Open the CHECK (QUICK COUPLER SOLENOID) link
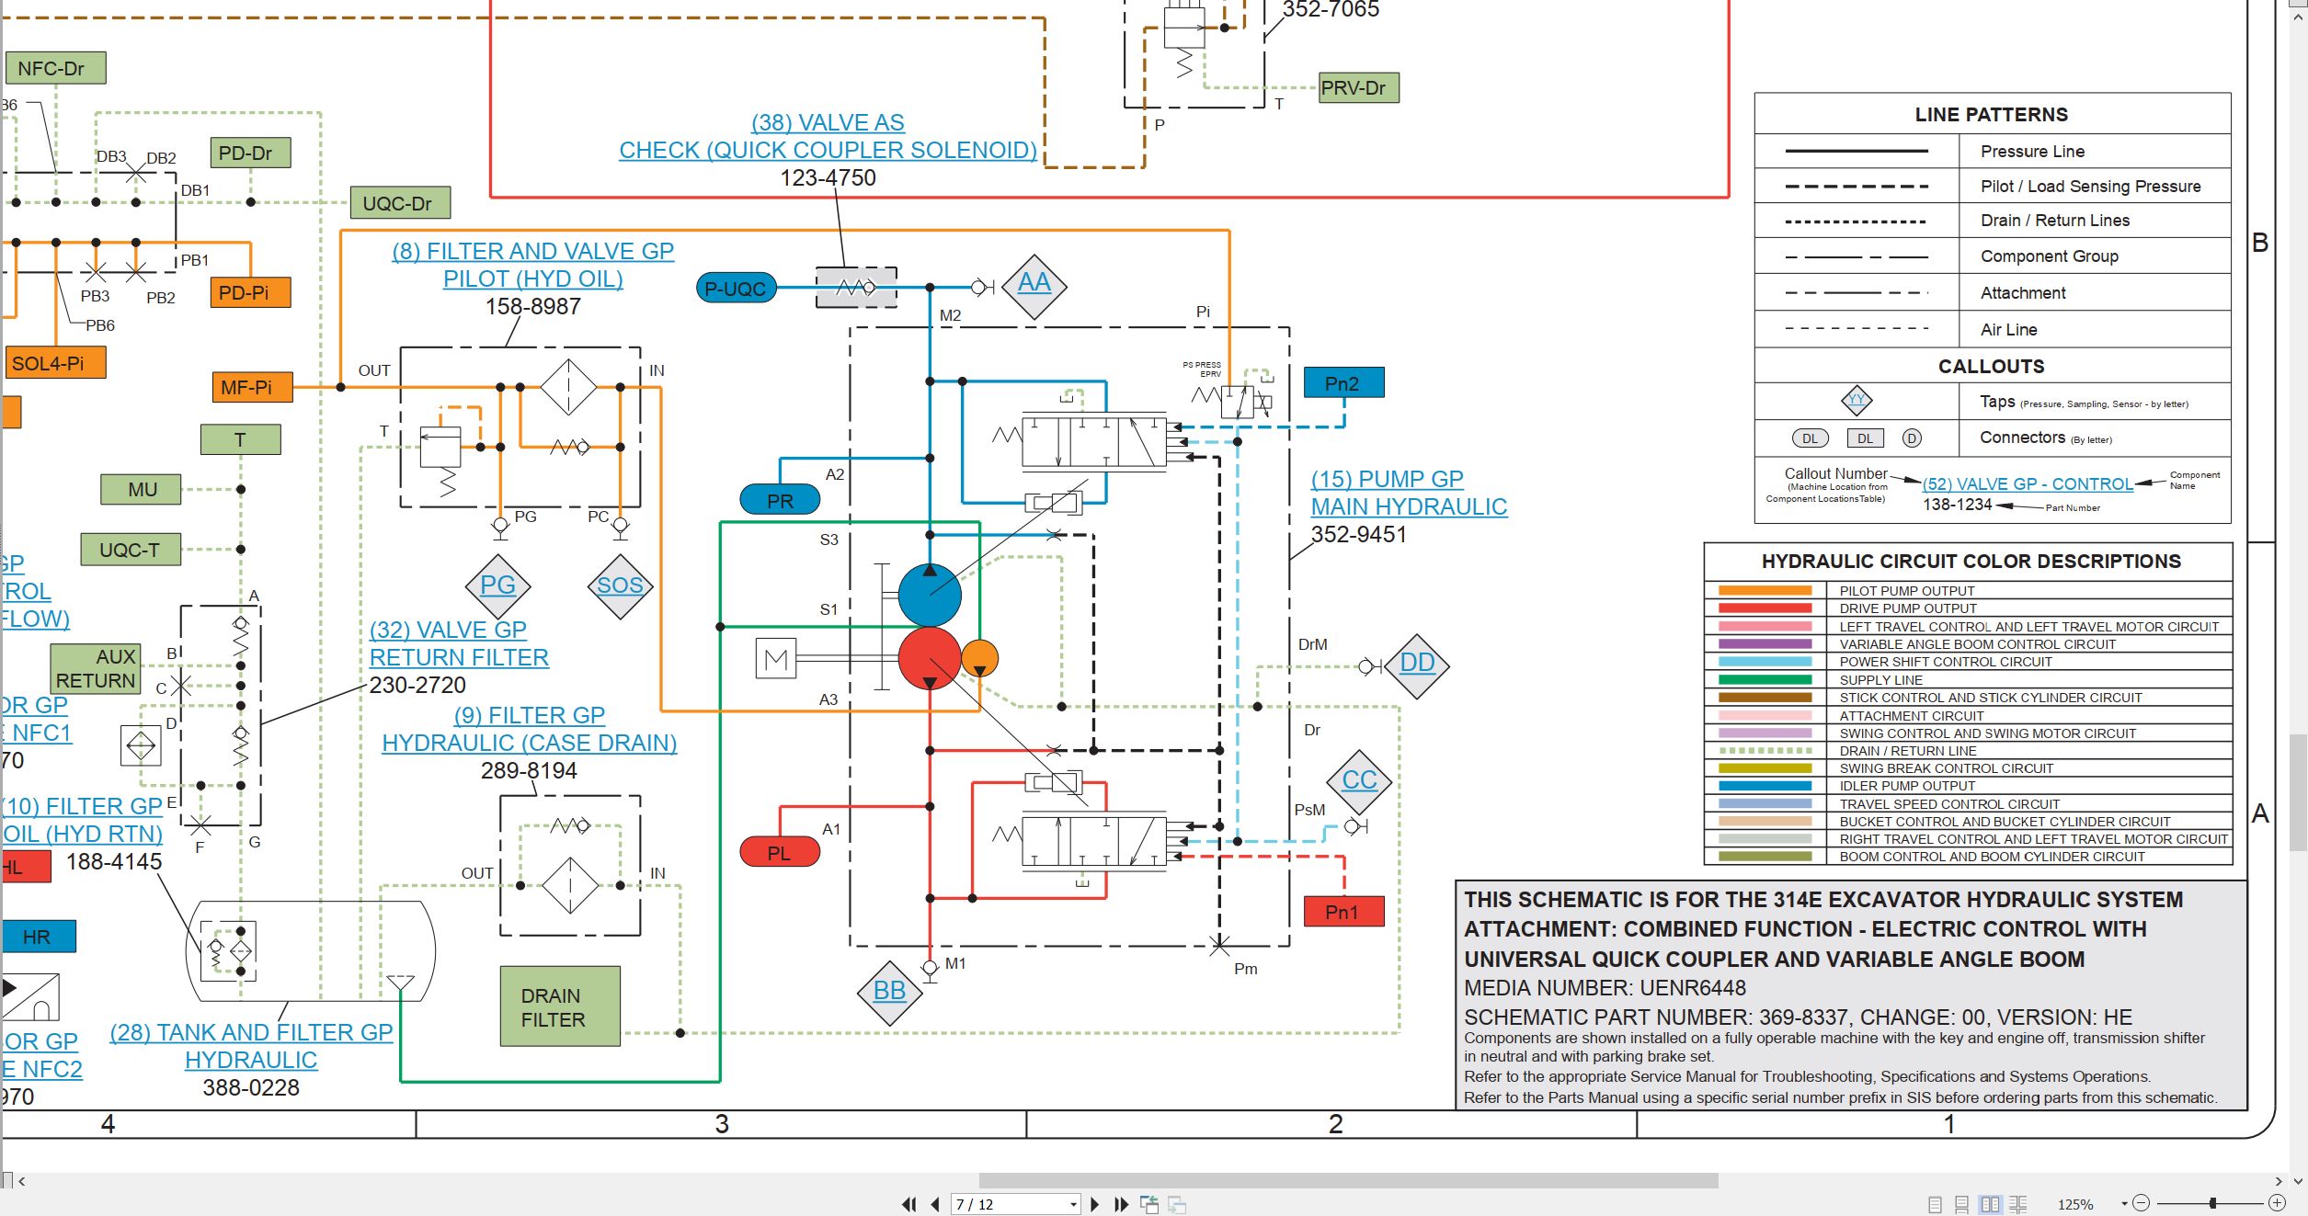Viewport: 2308px width, 1216px height. 828,151
